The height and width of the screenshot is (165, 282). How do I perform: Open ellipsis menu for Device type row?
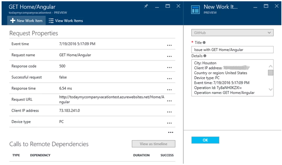[x=169, y=123]
